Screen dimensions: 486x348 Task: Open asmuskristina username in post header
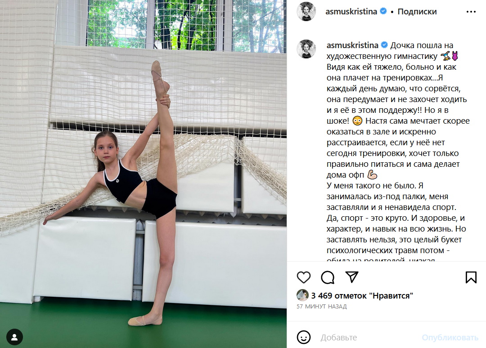351,12
